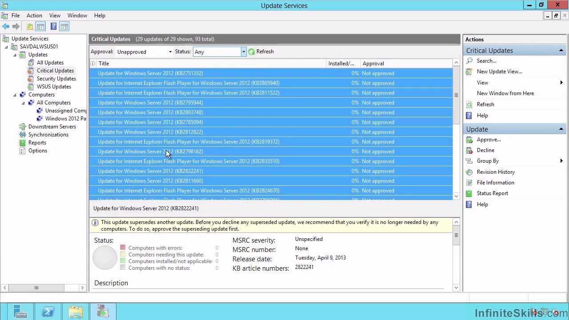The height and width of the screenshot is (320, 569).
Task: Open the File menu
Action: [x=16, y=16]
